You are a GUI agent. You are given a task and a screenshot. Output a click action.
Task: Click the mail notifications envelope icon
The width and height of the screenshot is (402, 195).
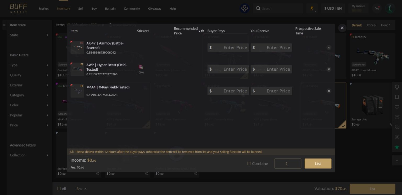point(377,8)
